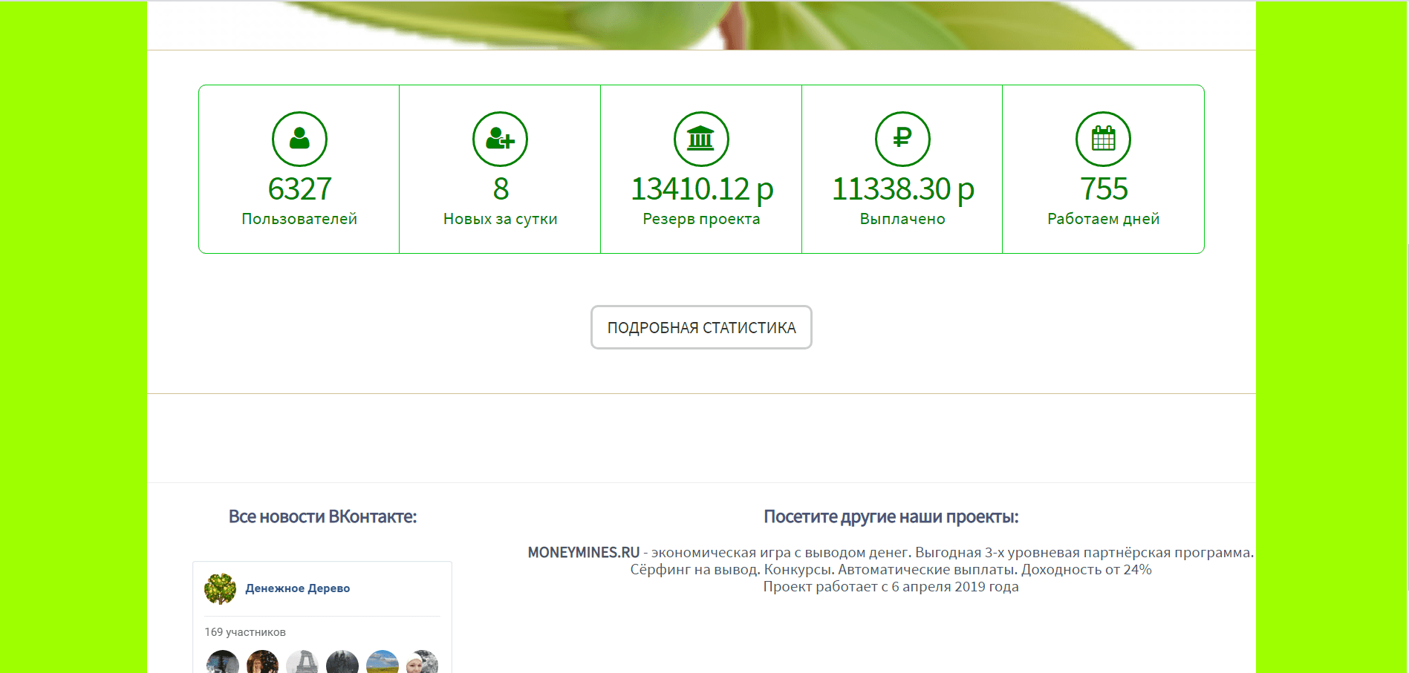Click the Посетите другие наши проекты heading
This screenshot has width=1409, height=673.
click(891, 516)
